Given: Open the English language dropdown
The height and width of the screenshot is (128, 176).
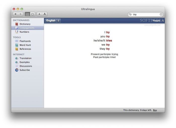Looking at the screenshot, I should coord(53,21).
